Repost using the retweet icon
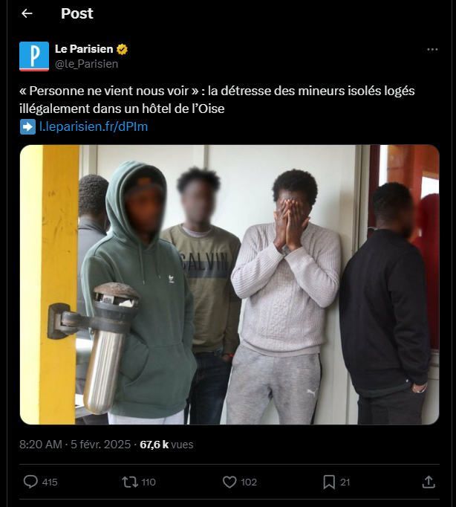Image resolution: width=456 pixels, height=507 pixels. click(x=130, y=482)
